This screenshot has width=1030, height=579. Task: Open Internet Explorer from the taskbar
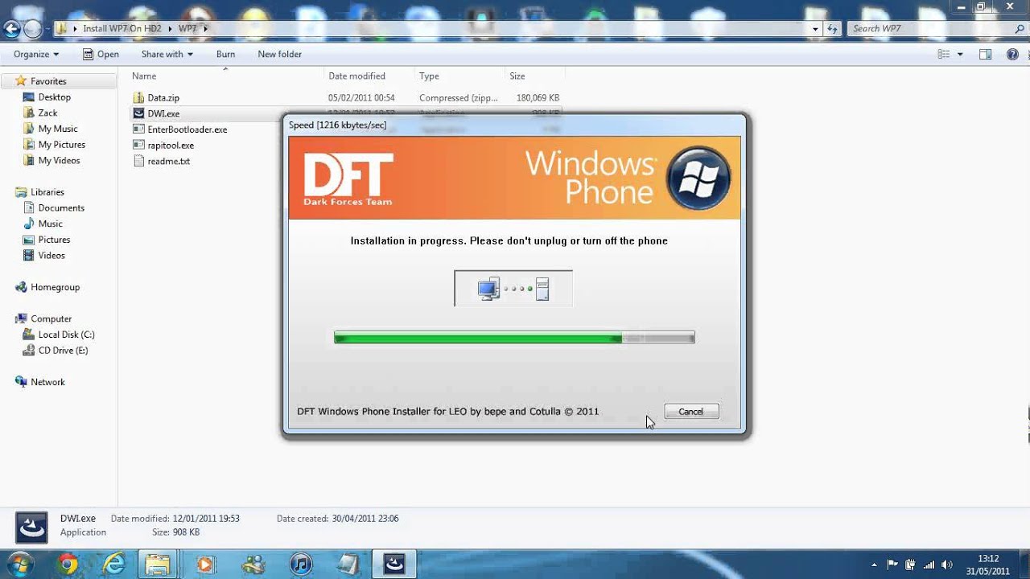pyautogui.click(x=113, y=565)
